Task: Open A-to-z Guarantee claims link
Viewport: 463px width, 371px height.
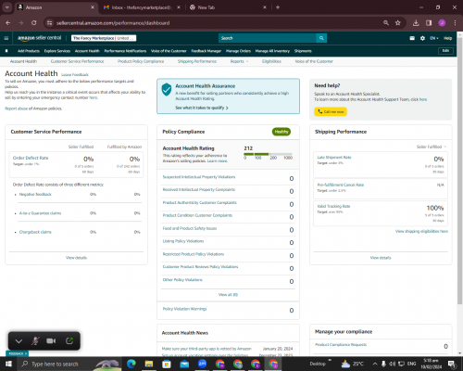Action: click(40, 213)
